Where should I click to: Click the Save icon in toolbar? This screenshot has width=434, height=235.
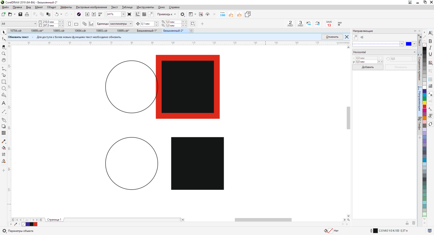[20, 14]
